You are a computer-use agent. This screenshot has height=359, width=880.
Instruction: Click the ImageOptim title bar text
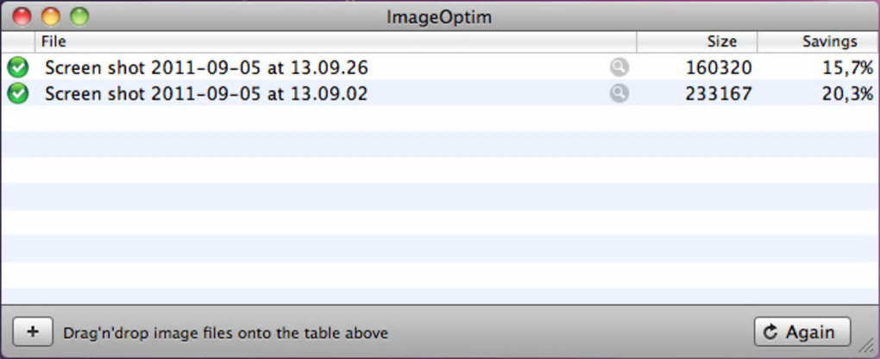click(439, 16)
